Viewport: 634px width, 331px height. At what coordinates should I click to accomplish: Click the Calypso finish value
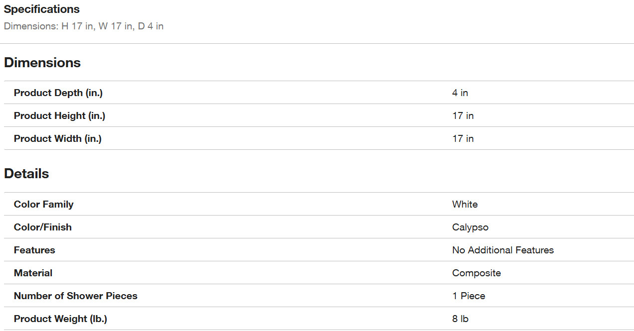click(x=470, y=227)
